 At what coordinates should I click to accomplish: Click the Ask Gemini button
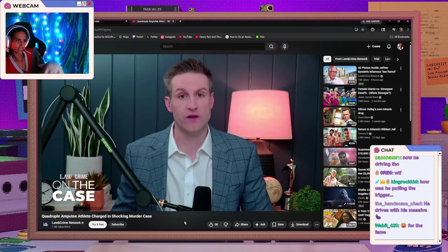tap(371, 21)
